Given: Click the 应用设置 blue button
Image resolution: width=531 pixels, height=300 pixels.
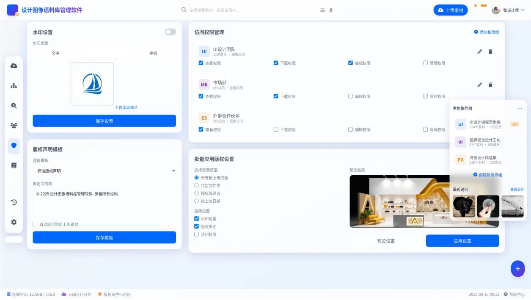Looking at the screenshot, I should [x=462, y=241].
